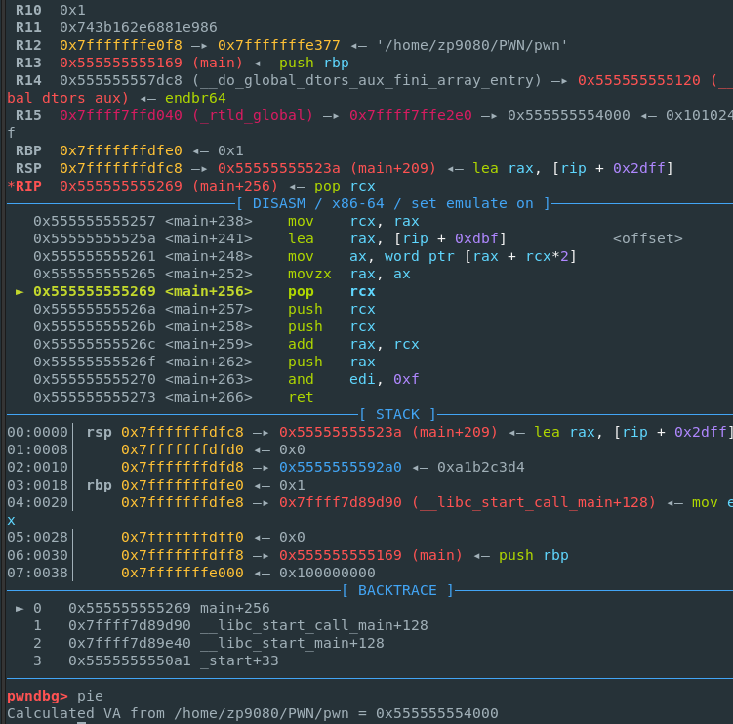733x724 pixels.
Task: Select the BACKTRACE section header
Action: coord(397,590)
